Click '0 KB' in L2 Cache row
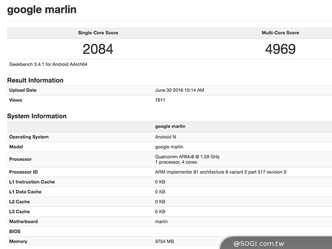332x249 pixels. click(160, 202)
